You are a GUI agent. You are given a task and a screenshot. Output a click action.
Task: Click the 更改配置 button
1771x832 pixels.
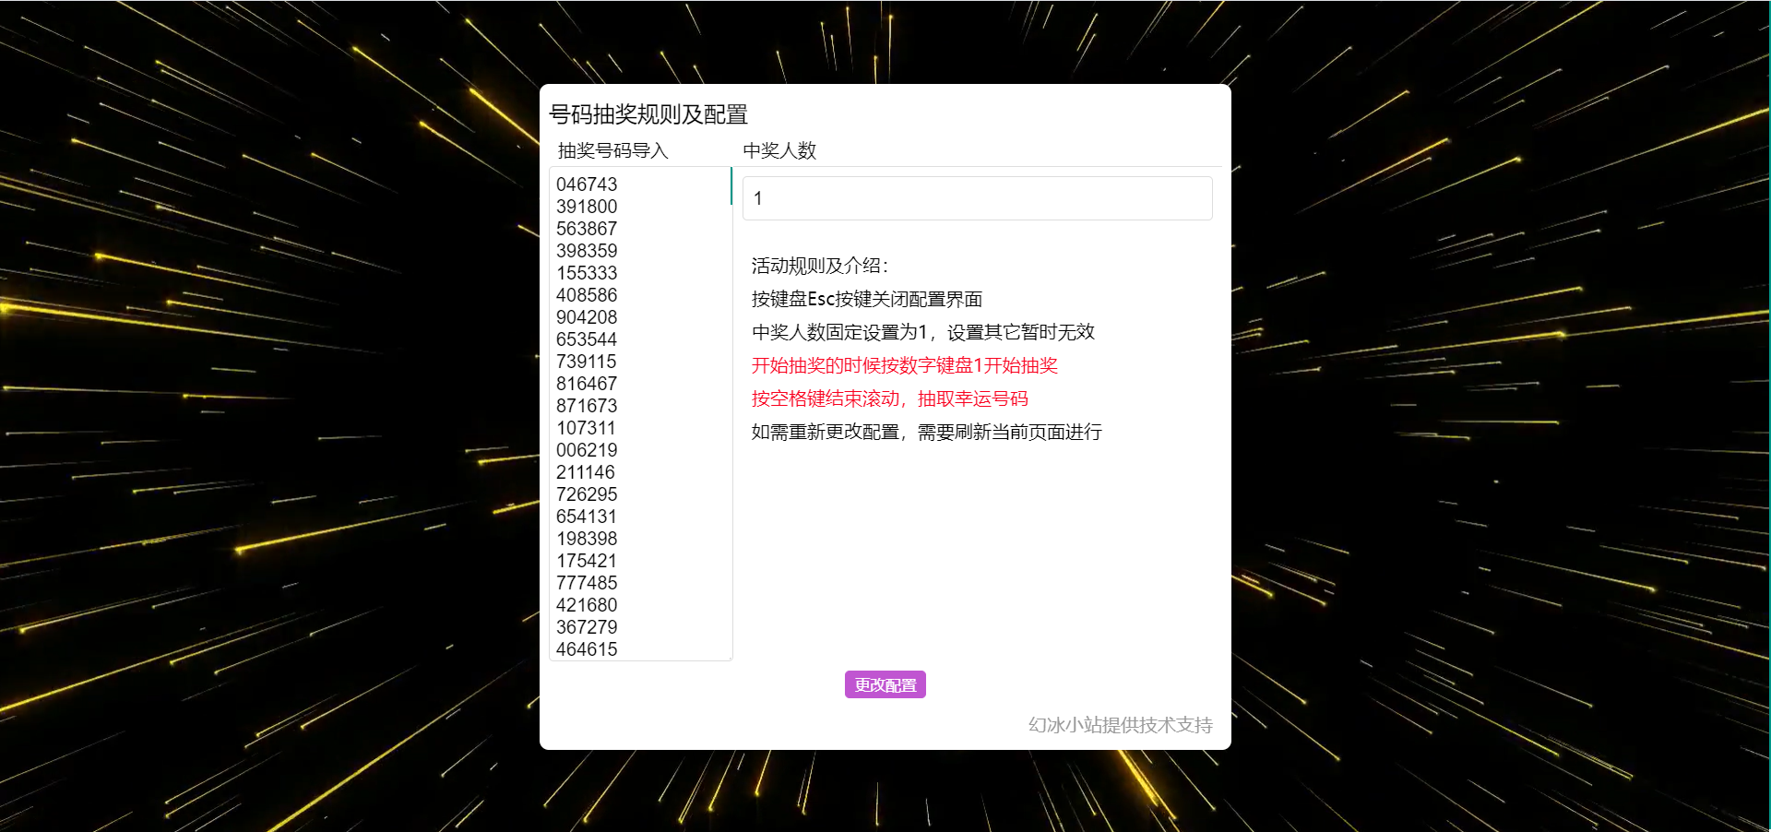tap(885, 684)
